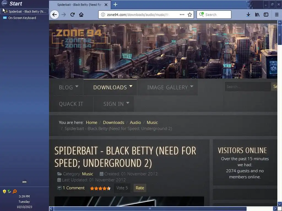Open the Vote 5 dropdown
Viewport: 282px width, 211px height.
tap(122, 188)
